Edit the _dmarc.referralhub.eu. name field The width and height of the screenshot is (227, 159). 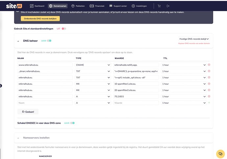pyautogui.click(x=45, y=71)
